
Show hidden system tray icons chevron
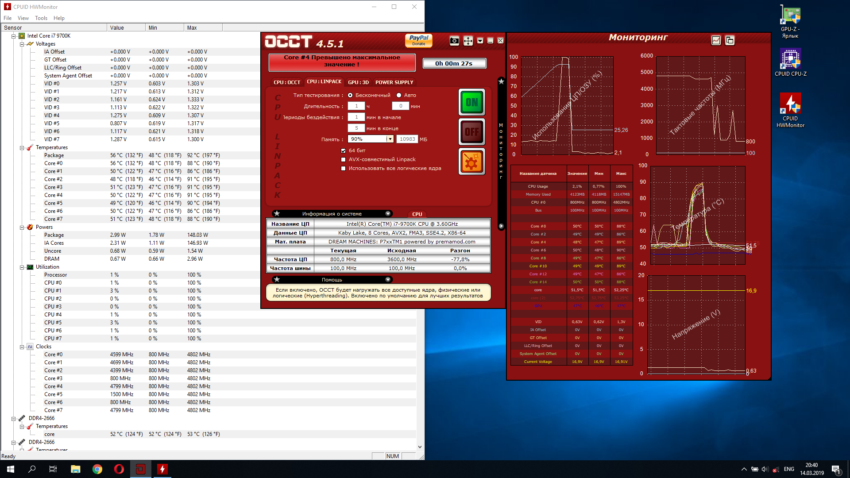744,469
